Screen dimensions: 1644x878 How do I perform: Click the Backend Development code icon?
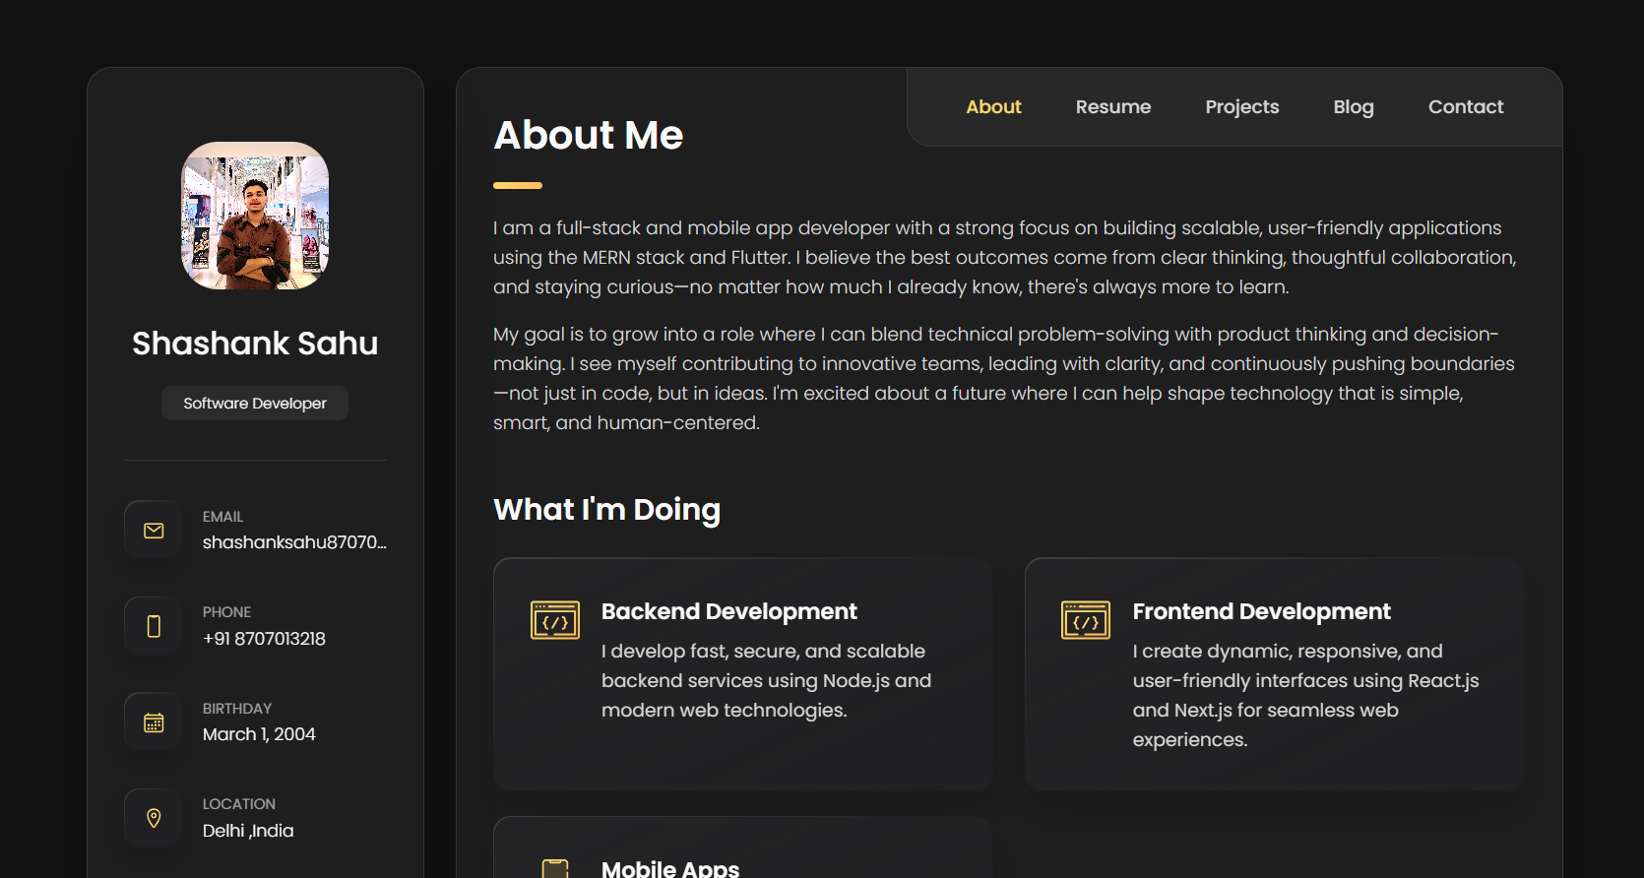tap(555, 620)
